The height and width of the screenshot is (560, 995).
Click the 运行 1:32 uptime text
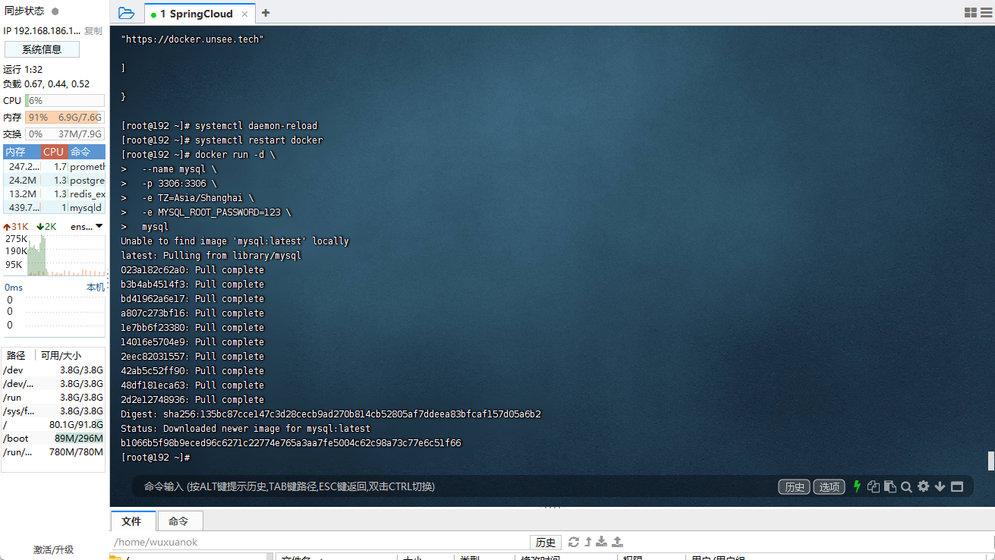click(x=23, y=69)
